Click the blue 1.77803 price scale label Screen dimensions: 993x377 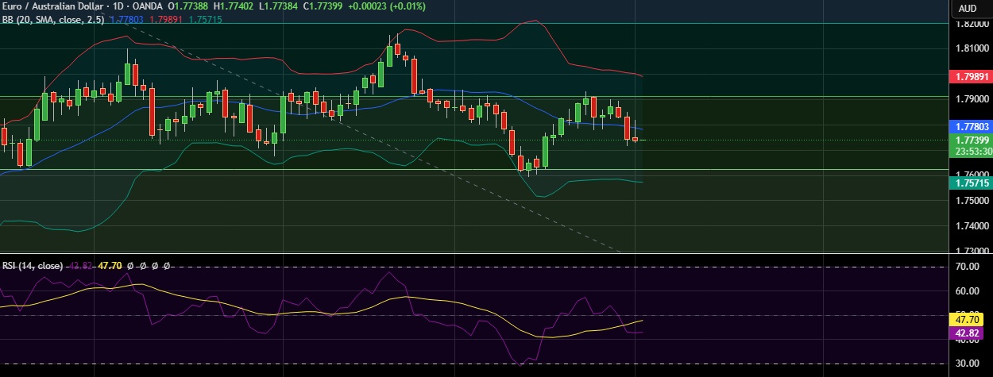point(970,126)
